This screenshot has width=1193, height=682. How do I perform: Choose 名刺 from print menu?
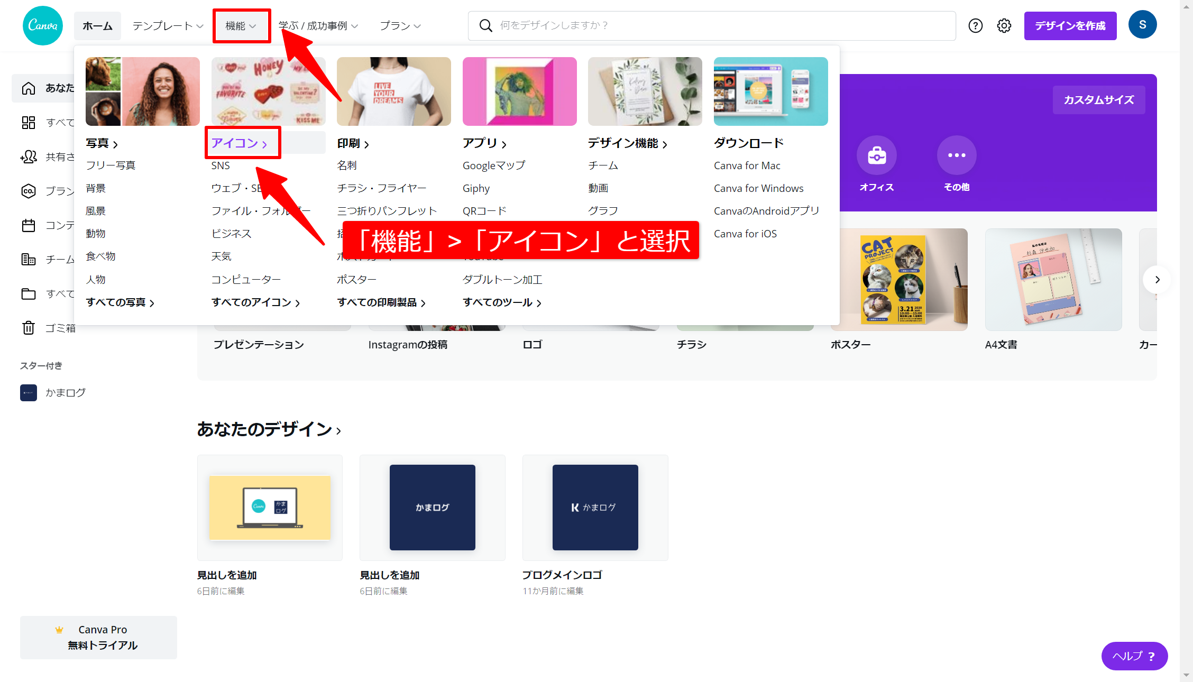click(347, 165)
